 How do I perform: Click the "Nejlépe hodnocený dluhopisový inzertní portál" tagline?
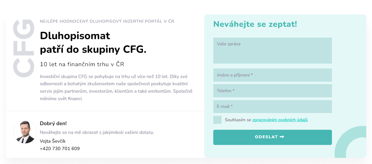point(107,21)
